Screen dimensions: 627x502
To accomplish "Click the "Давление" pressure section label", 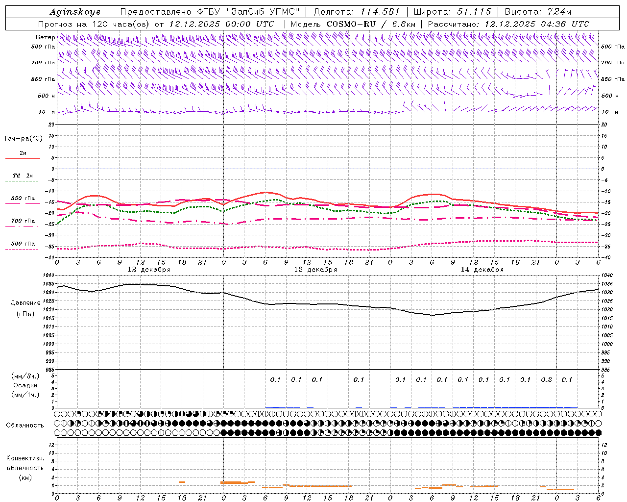I will tap(25, 303).
